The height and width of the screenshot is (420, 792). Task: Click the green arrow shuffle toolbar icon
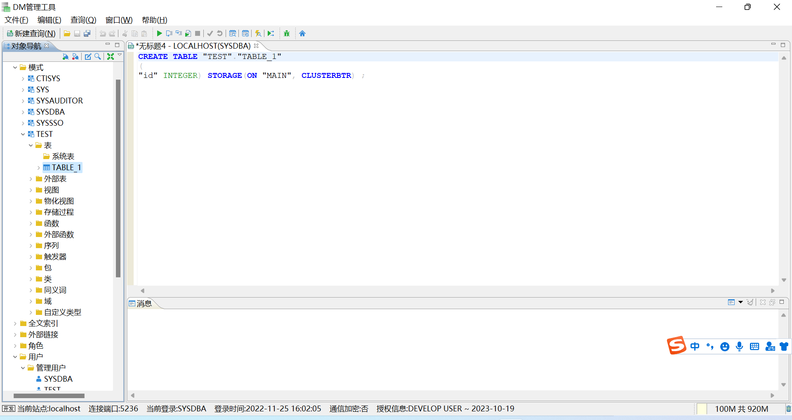click(x=271, y=33)
